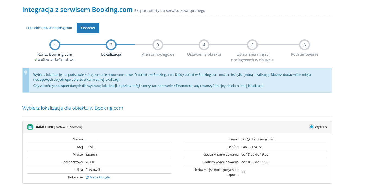Screen dimensions: 376x188
Task: Click the postal code 70-801
Action: coord(91,162)
